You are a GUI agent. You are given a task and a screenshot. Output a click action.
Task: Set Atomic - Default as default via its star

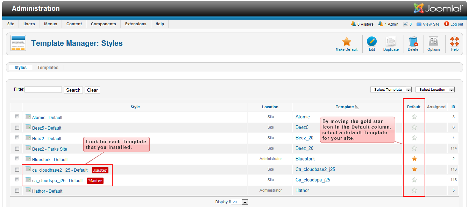tap(414, 117)
